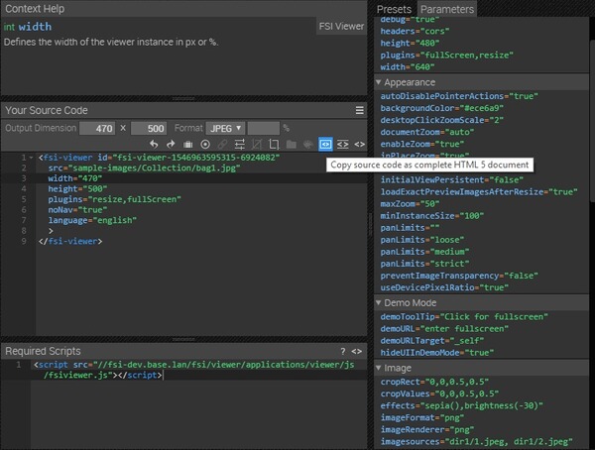Click the output width field showing 470

[97, 128]
